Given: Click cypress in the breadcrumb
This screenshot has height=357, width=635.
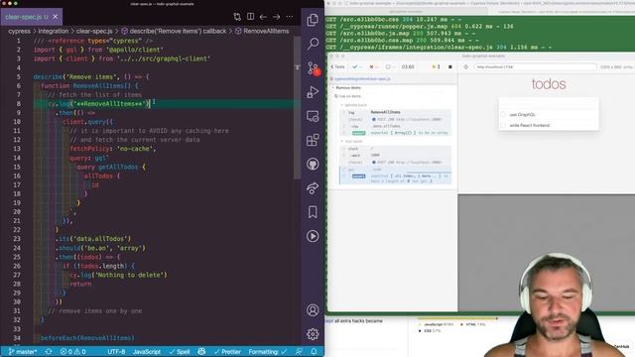Looking at the screenshot, I should [19, 31].
